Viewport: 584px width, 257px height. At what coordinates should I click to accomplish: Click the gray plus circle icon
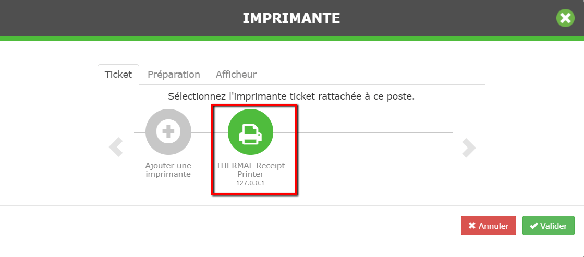(168, 132)
